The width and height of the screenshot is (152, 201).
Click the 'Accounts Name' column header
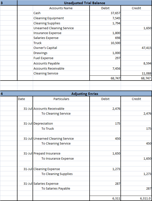(x=61, y=8)
